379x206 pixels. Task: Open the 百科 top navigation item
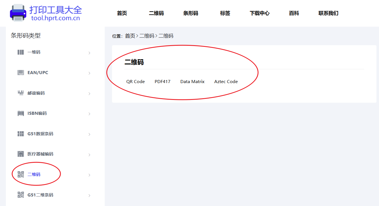point(294,13)
